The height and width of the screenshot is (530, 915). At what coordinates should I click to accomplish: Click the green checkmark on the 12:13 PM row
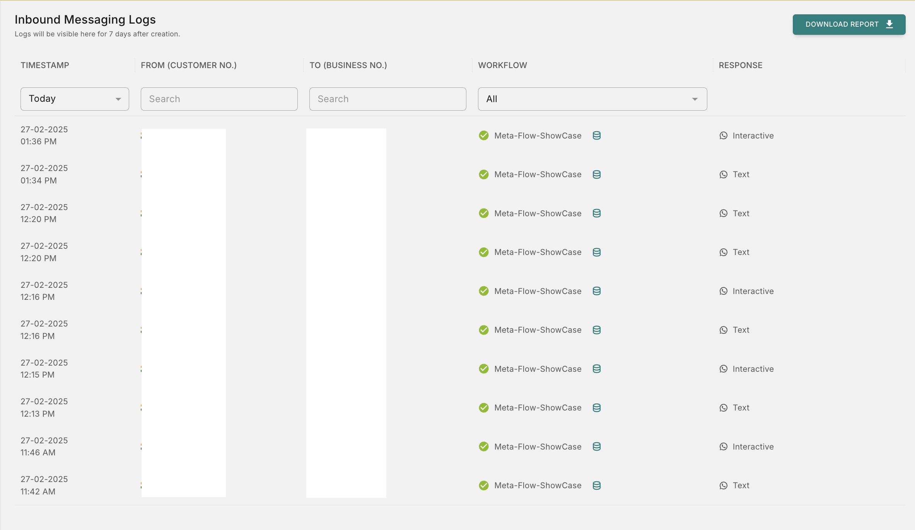(x=483, y=407)
